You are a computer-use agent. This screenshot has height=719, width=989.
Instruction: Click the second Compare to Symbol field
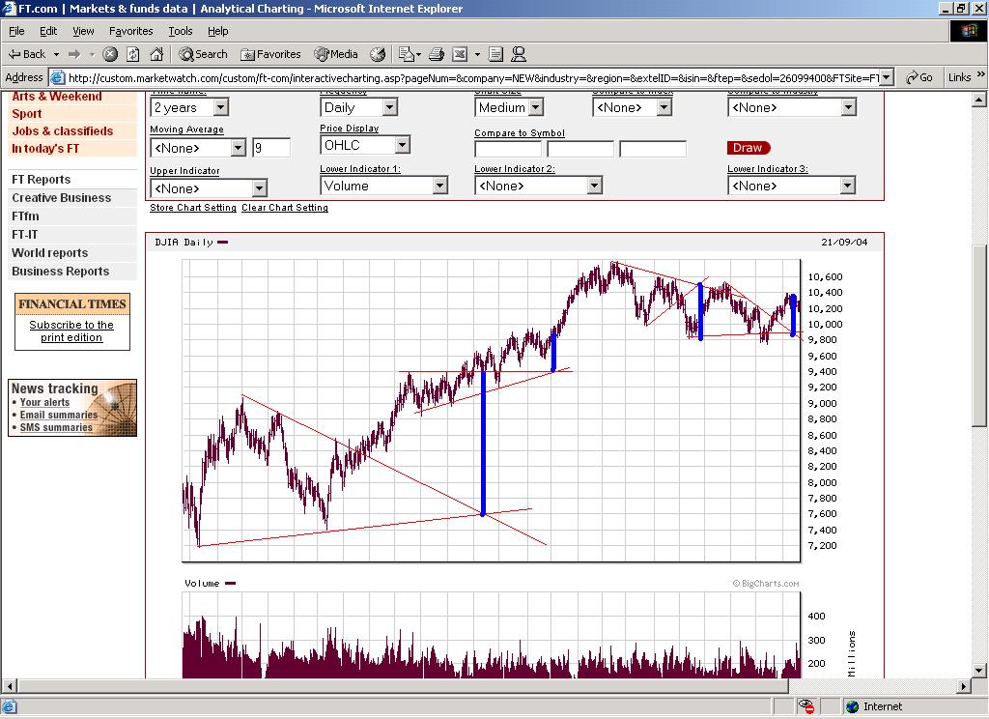click(580, 149)
